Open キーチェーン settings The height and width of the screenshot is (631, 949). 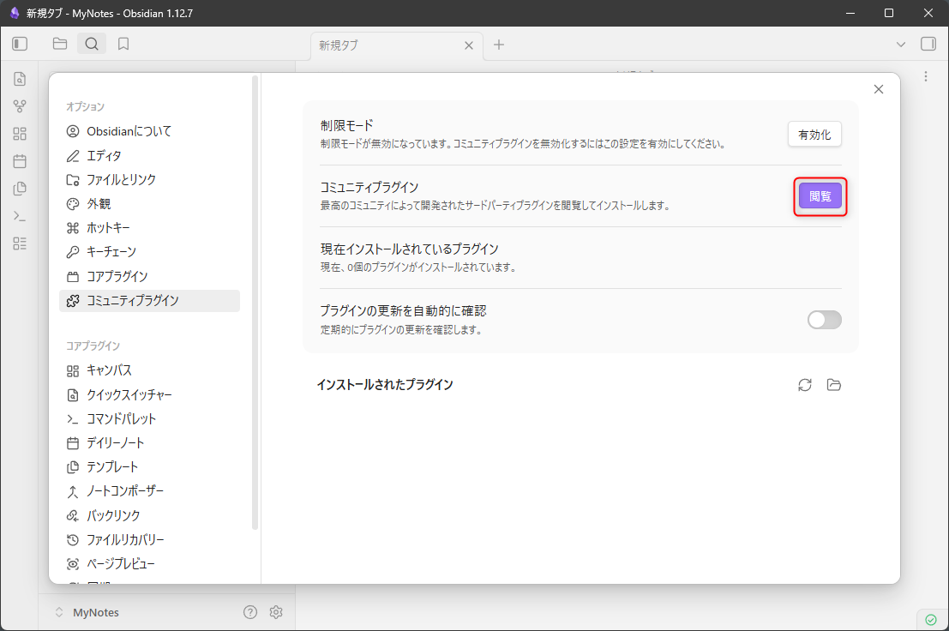click(x=149, y=252)
